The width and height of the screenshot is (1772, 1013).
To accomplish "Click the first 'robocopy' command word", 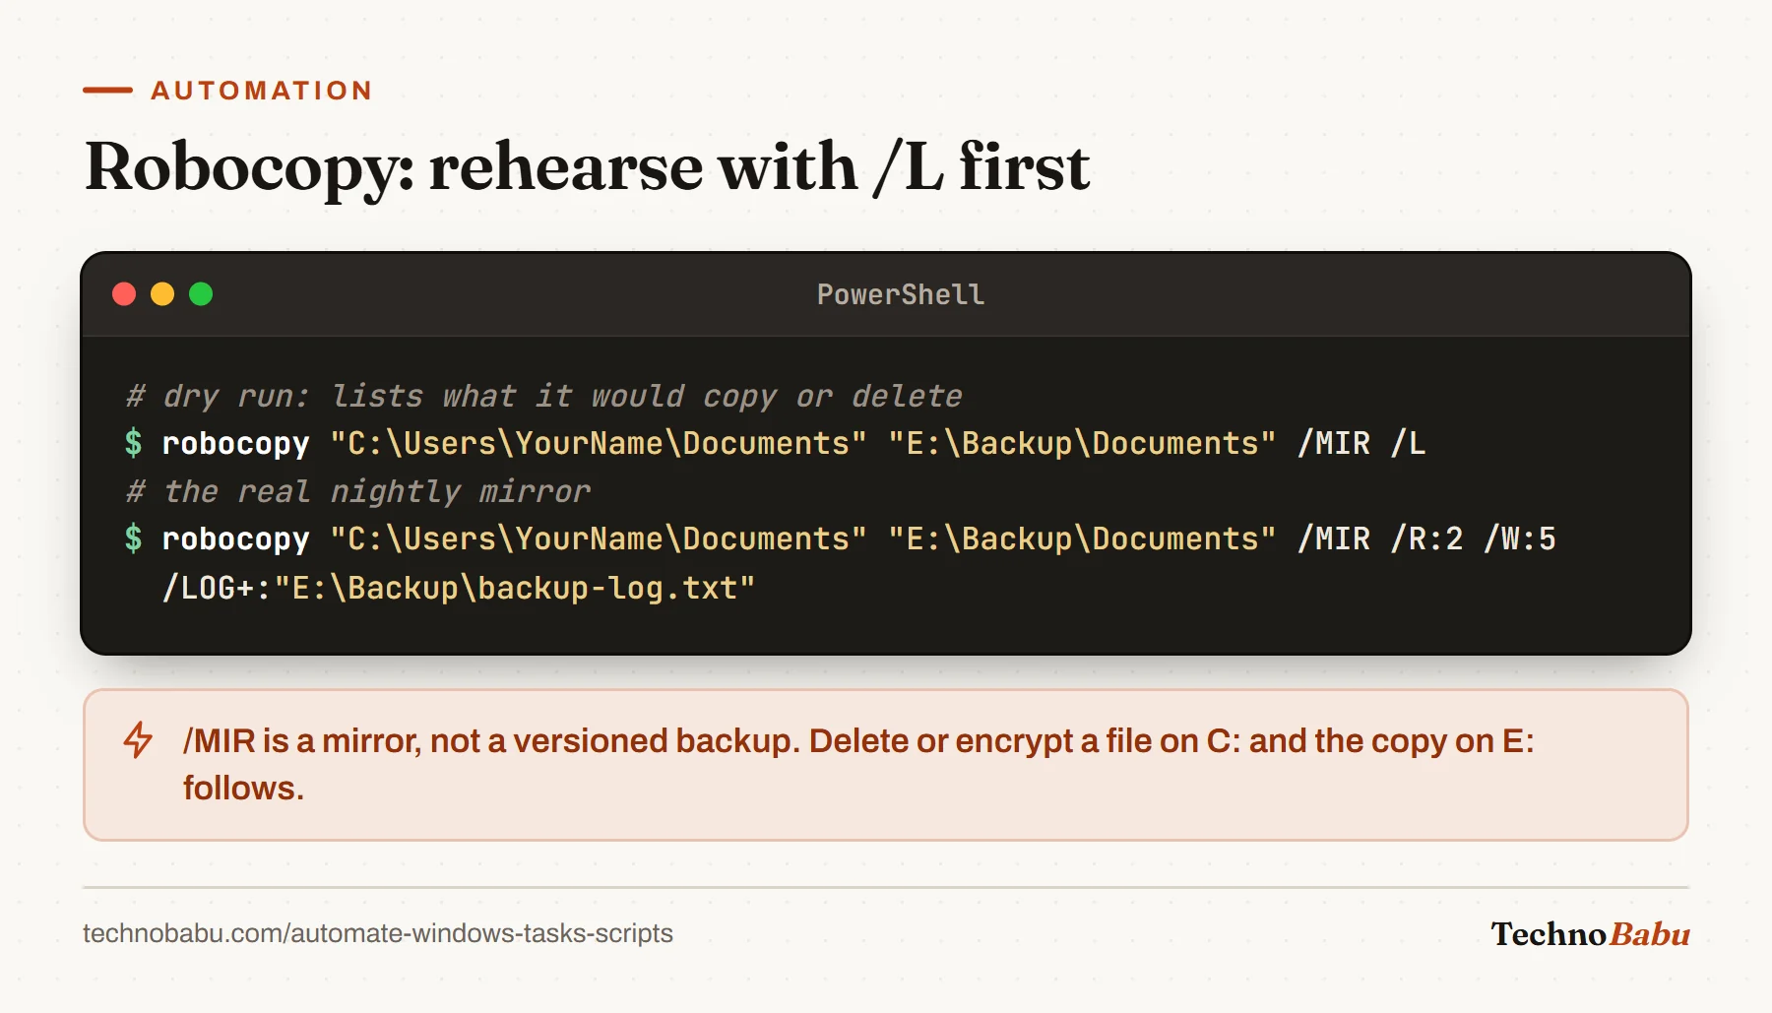I will [236, 443].
